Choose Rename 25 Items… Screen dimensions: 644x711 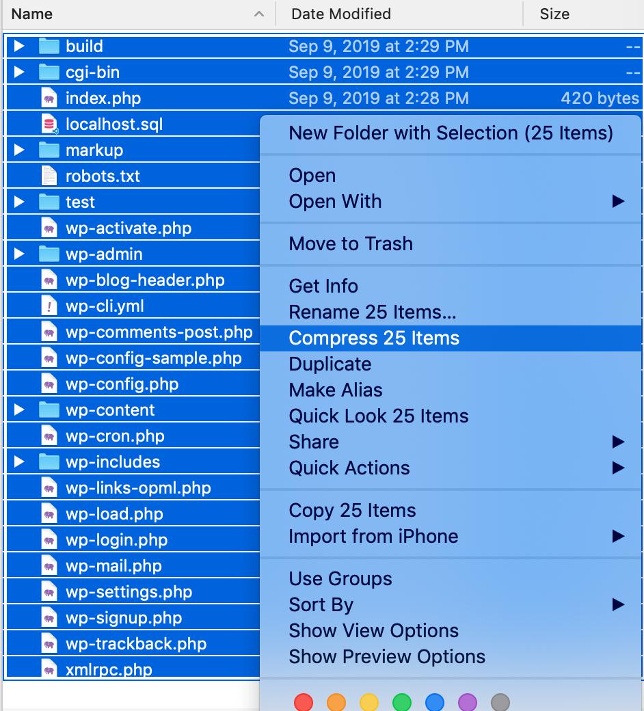click(451, 312)
